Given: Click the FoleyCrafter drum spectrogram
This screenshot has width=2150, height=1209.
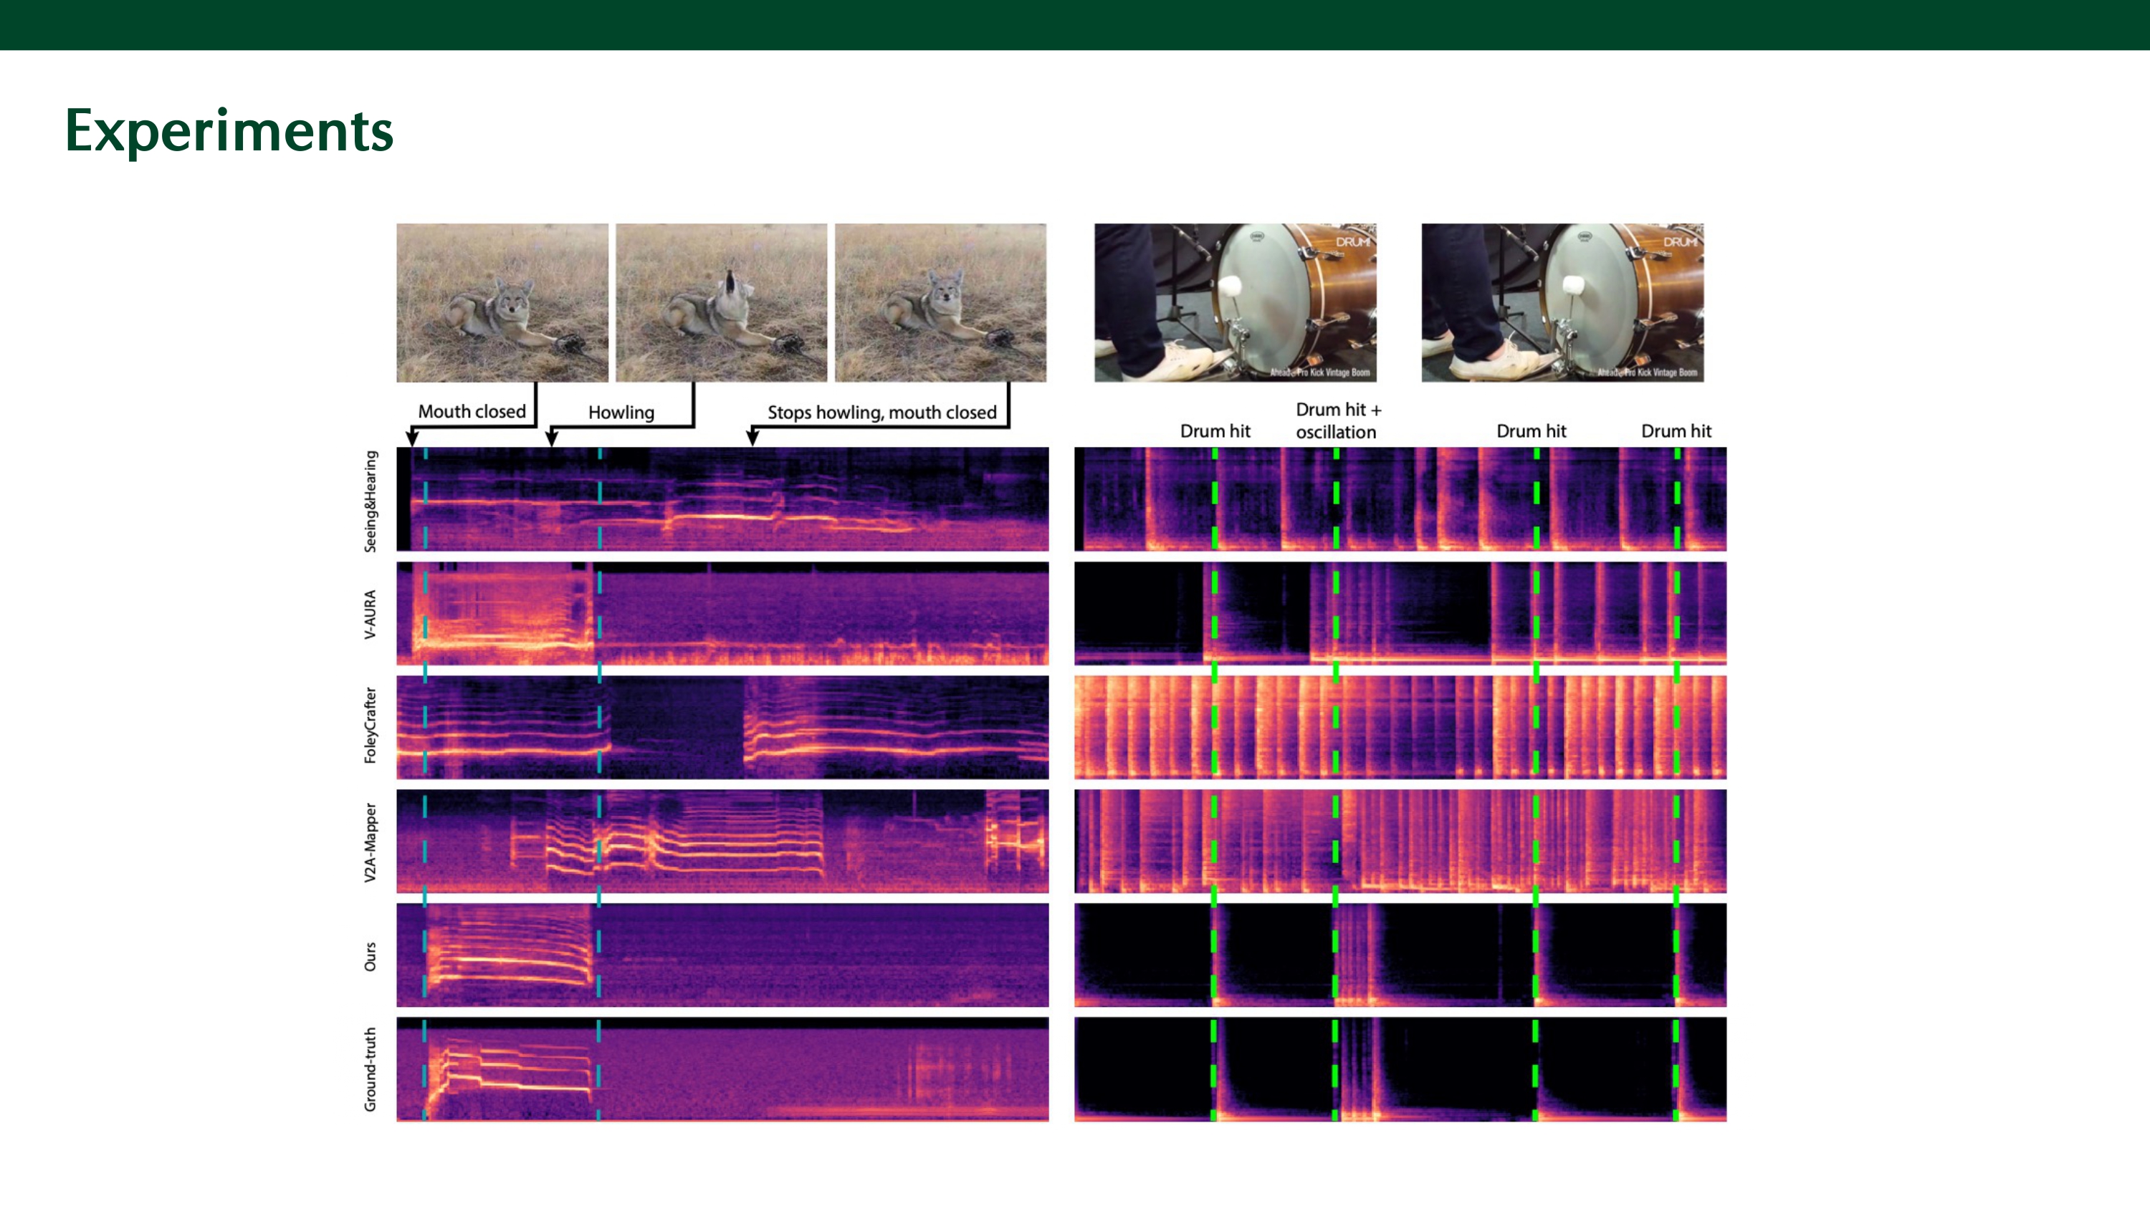Looking at the screenshot, I should (x=1400, y=727).
